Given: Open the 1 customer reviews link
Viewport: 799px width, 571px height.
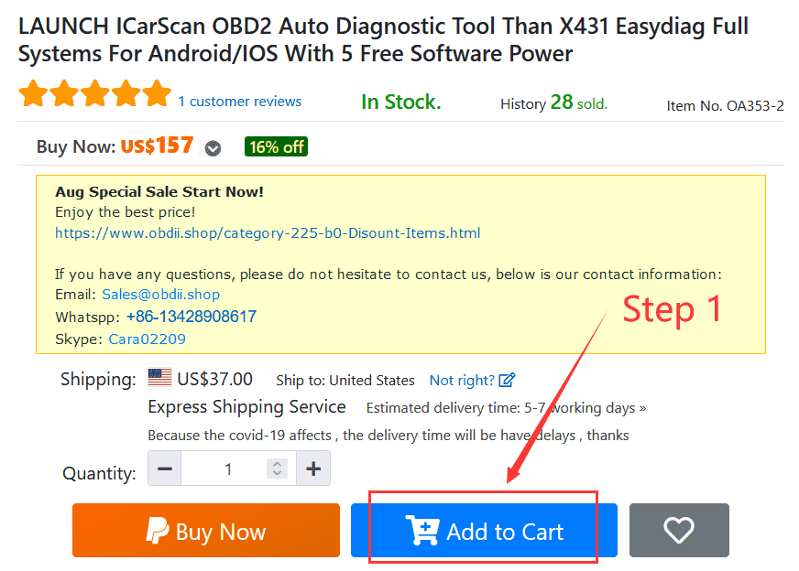Looking at the screenshot, I should (239, 102).
